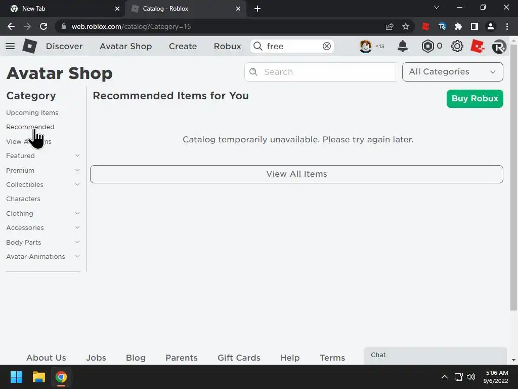The image size is (518, 389).
Task: Open the Terms footer link
Action: coord(332,358)
